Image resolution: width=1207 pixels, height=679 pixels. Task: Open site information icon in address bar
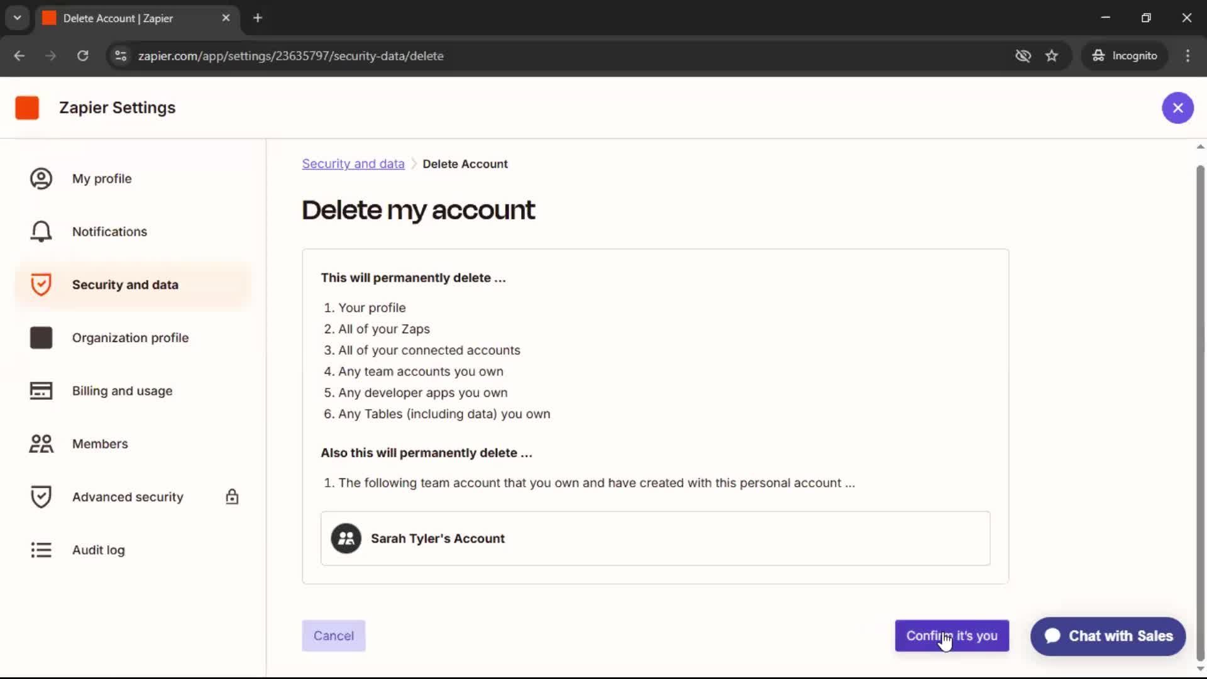121,55
